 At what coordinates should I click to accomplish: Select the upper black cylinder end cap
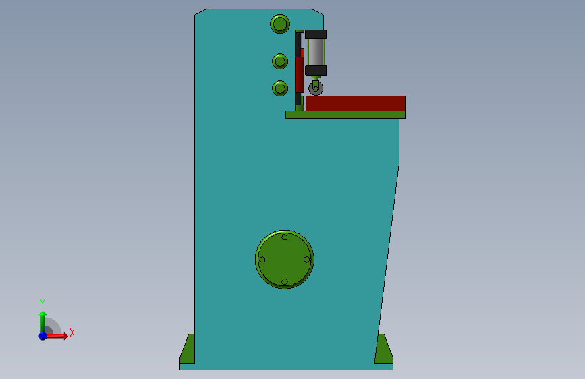(x=316, y=34)
